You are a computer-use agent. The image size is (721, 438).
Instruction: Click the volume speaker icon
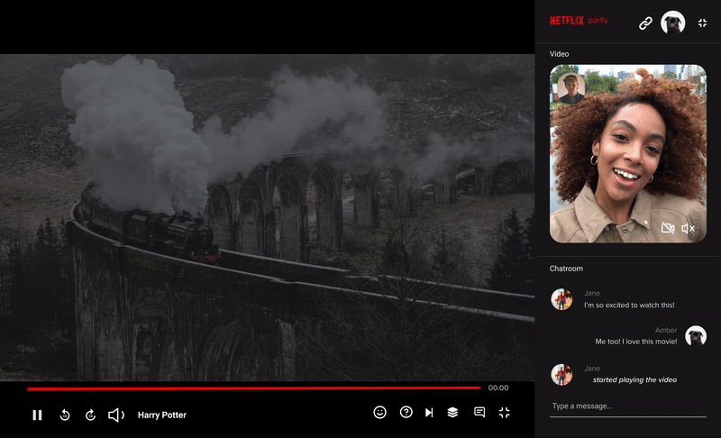pos(116,415)
